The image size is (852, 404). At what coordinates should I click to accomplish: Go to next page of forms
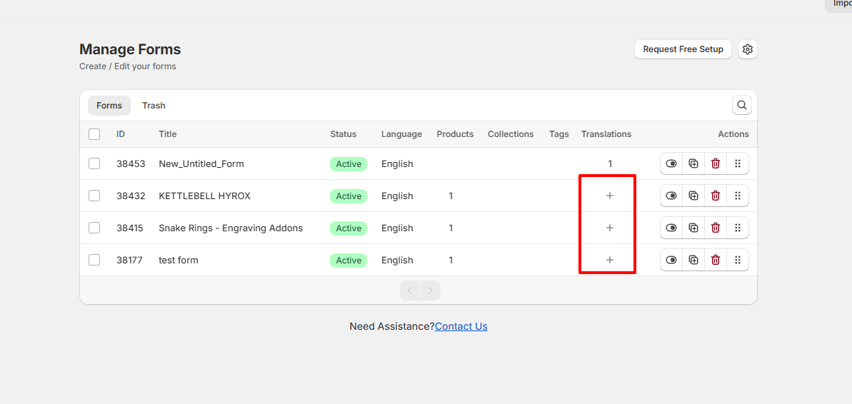431,291
